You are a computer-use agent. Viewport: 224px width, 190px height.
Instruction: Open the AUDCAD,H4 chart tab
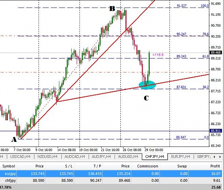click(75, 157)
